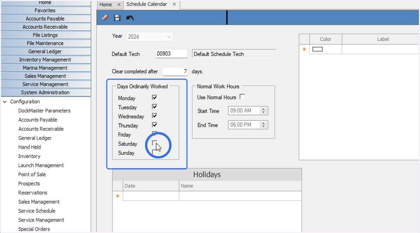Toggle the Monday checkbox

tap(154, 98)
